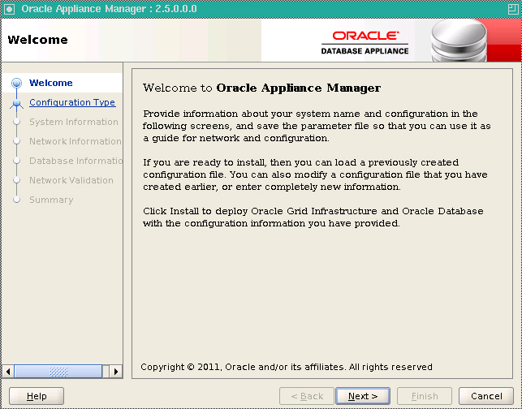Click left arrow of sidebar scrollbar
522x409 pixels.
[x=8, y=371]
